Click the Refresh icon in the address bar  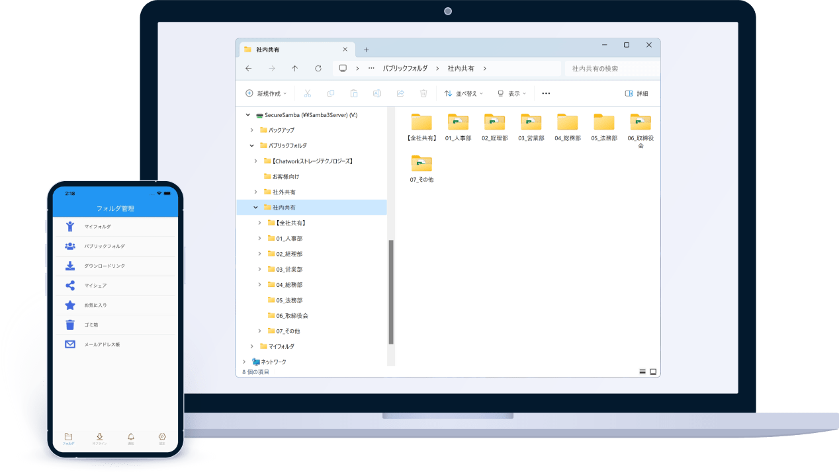tap(318, 68)
